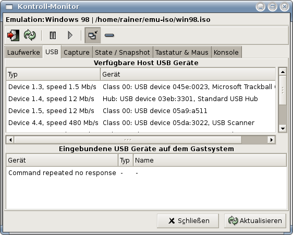The image size is (293, 235).
Task: Click the left arrow of the horizontal scrollbar
Action: click(10, 140)
